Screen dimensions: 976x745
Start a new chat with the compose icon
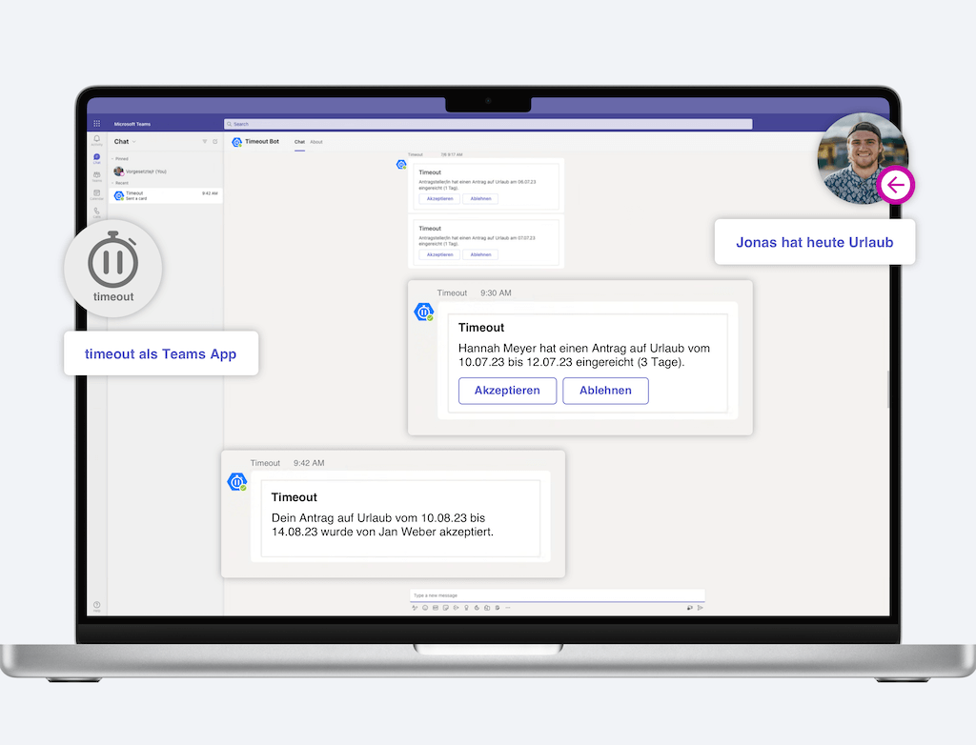click(x=215, y=141)
